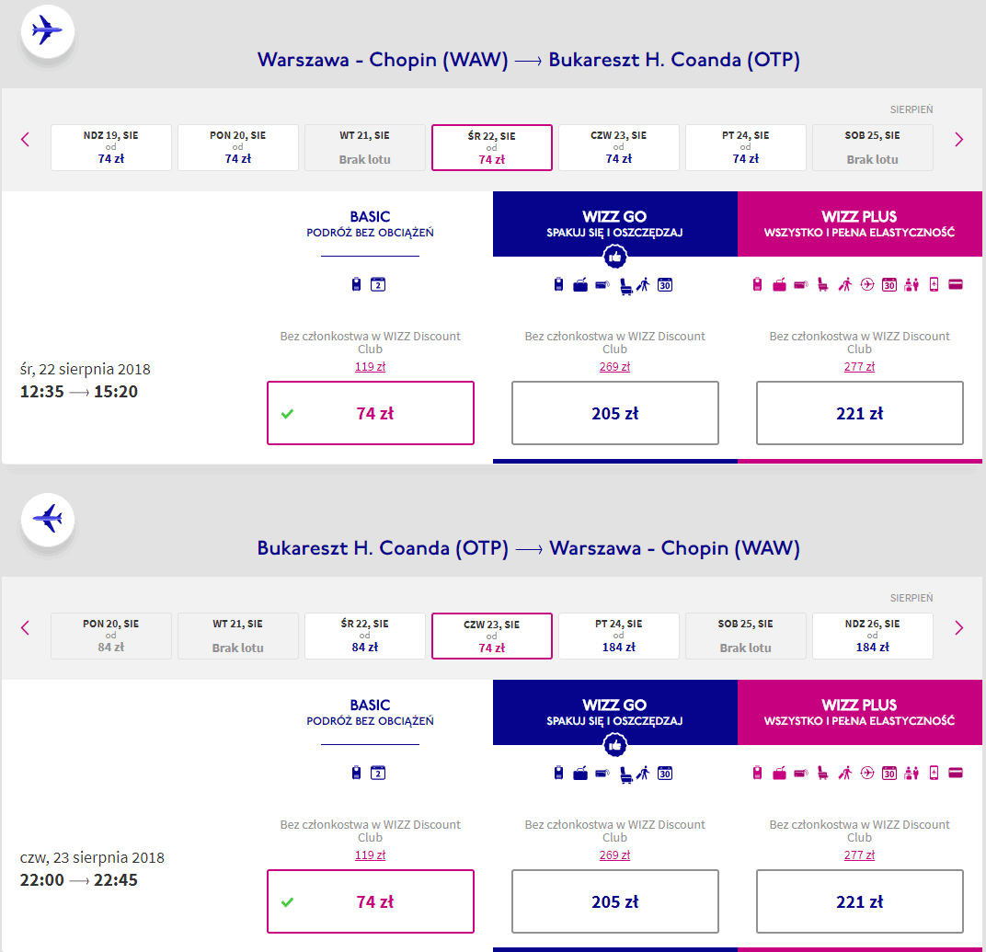Select outbound date ŚR 22, SIE
The image size is (986, 952).
click(492, 148)
